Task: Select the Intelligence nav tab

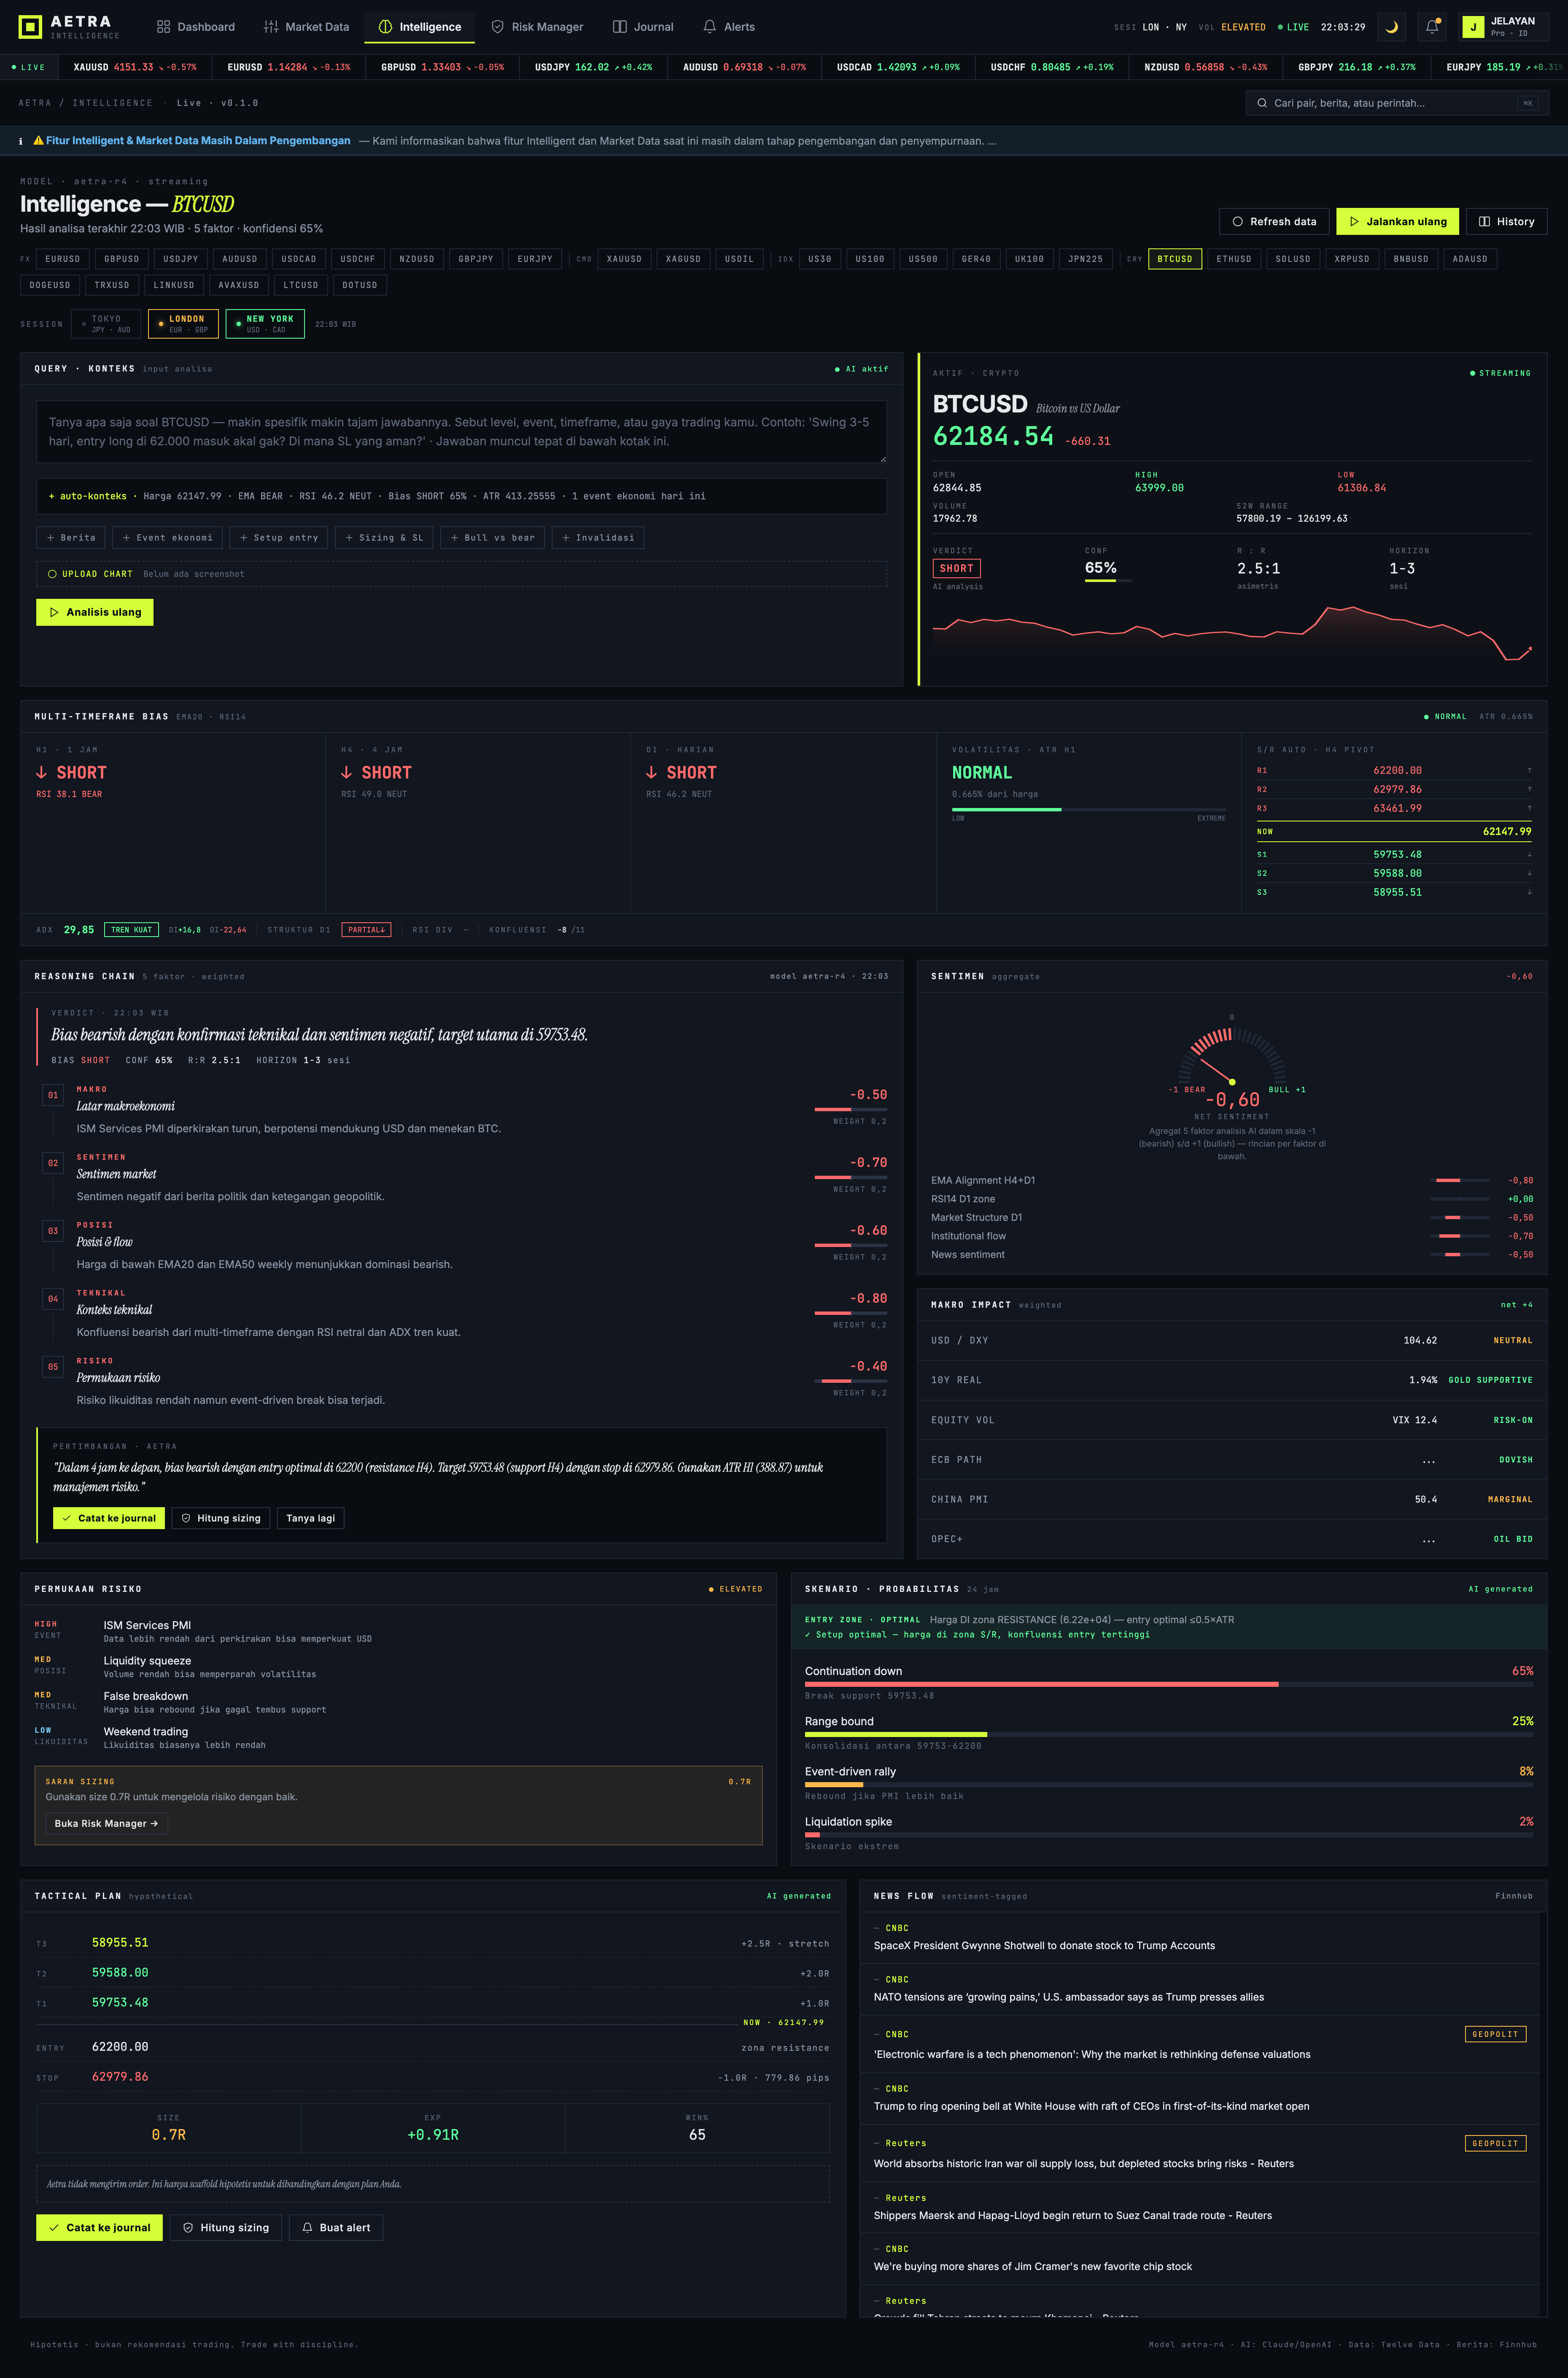Action: [x=420, y=27]
